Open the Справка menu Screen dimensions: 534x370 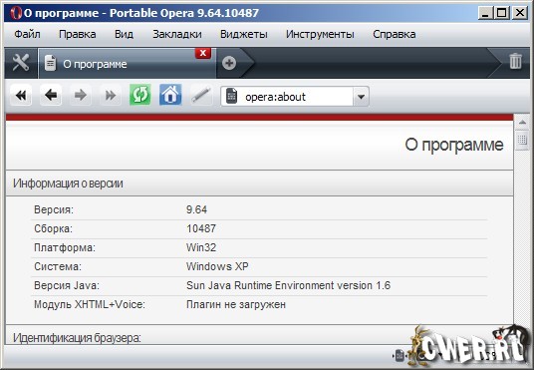pos(395,34)
